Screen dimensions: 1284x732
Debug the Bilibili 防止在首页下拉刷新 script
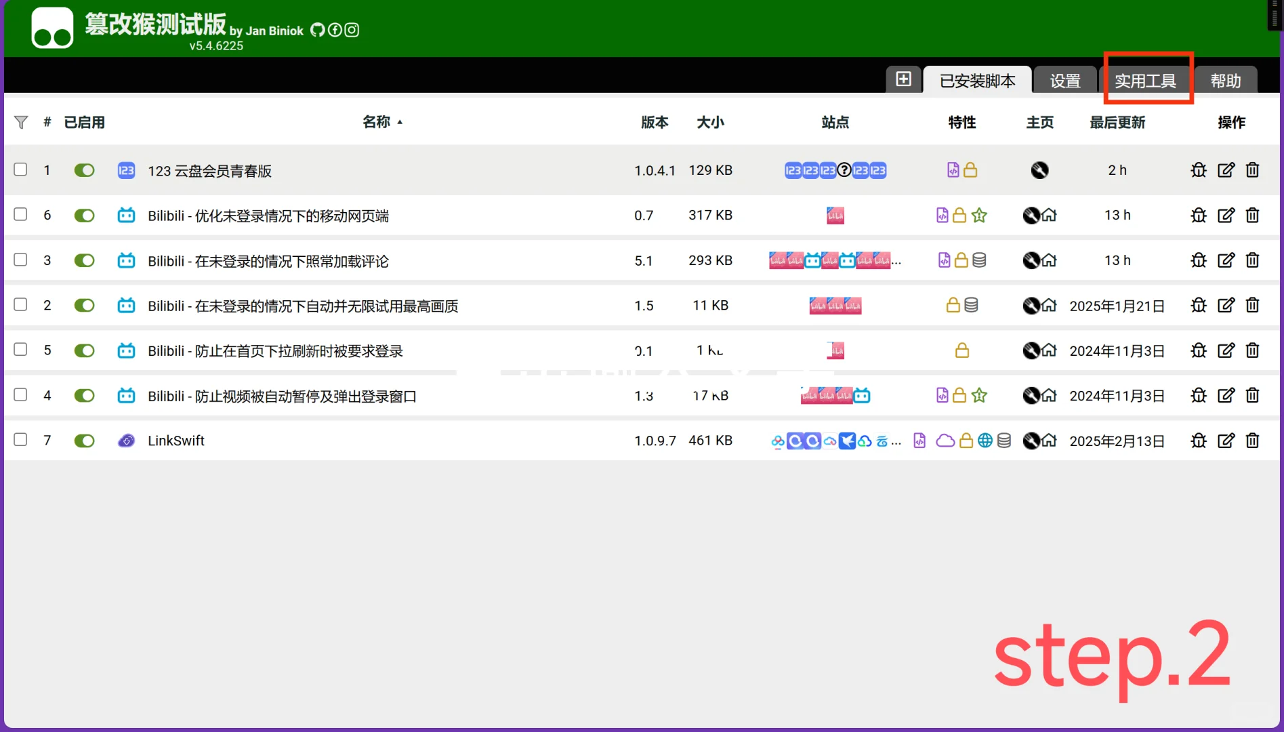coord(1199,350)
